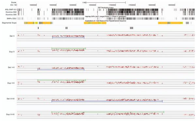Click the SNP Genotyping Arrays track title
Screen dimensions: 196x121
coord(106,8)
